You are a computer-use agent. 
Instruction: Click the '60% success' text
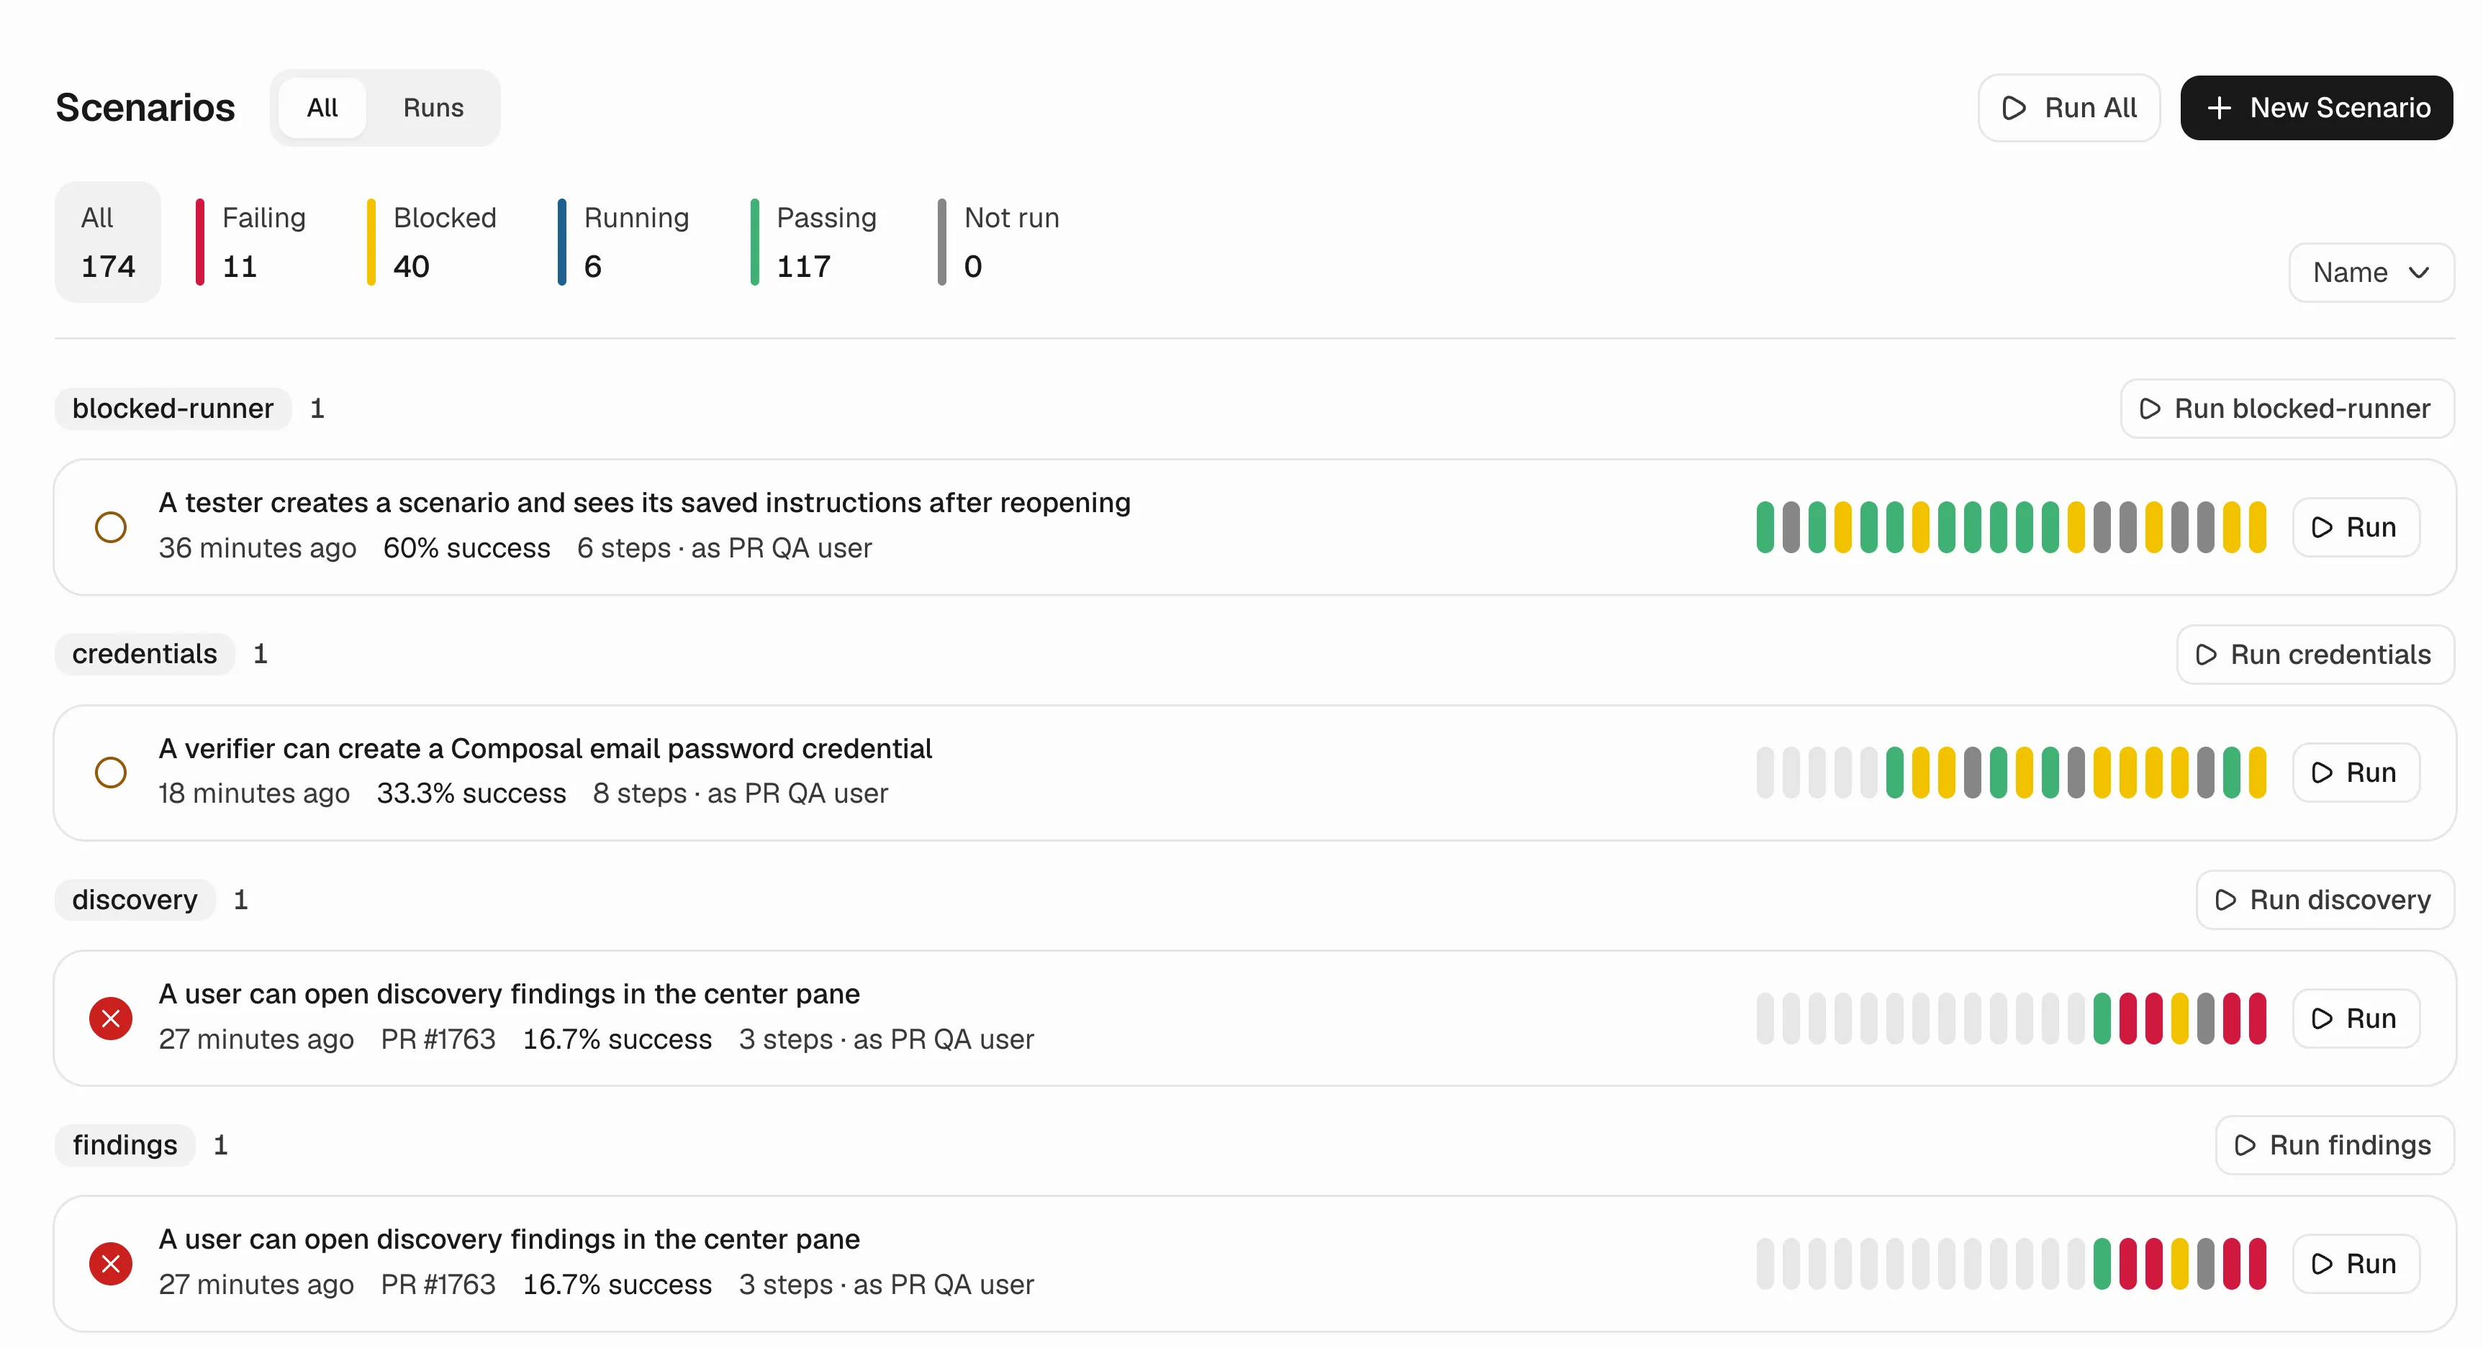click(466, 548)
